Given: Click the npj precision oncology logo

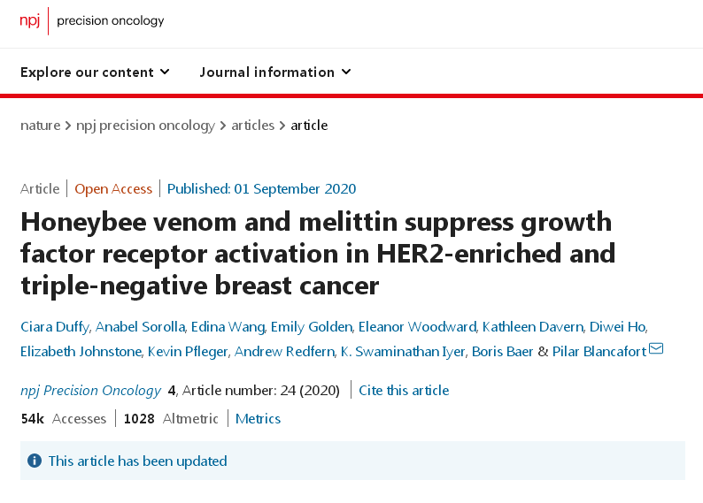Looking at the screenshot, I should tap(92, 20).
